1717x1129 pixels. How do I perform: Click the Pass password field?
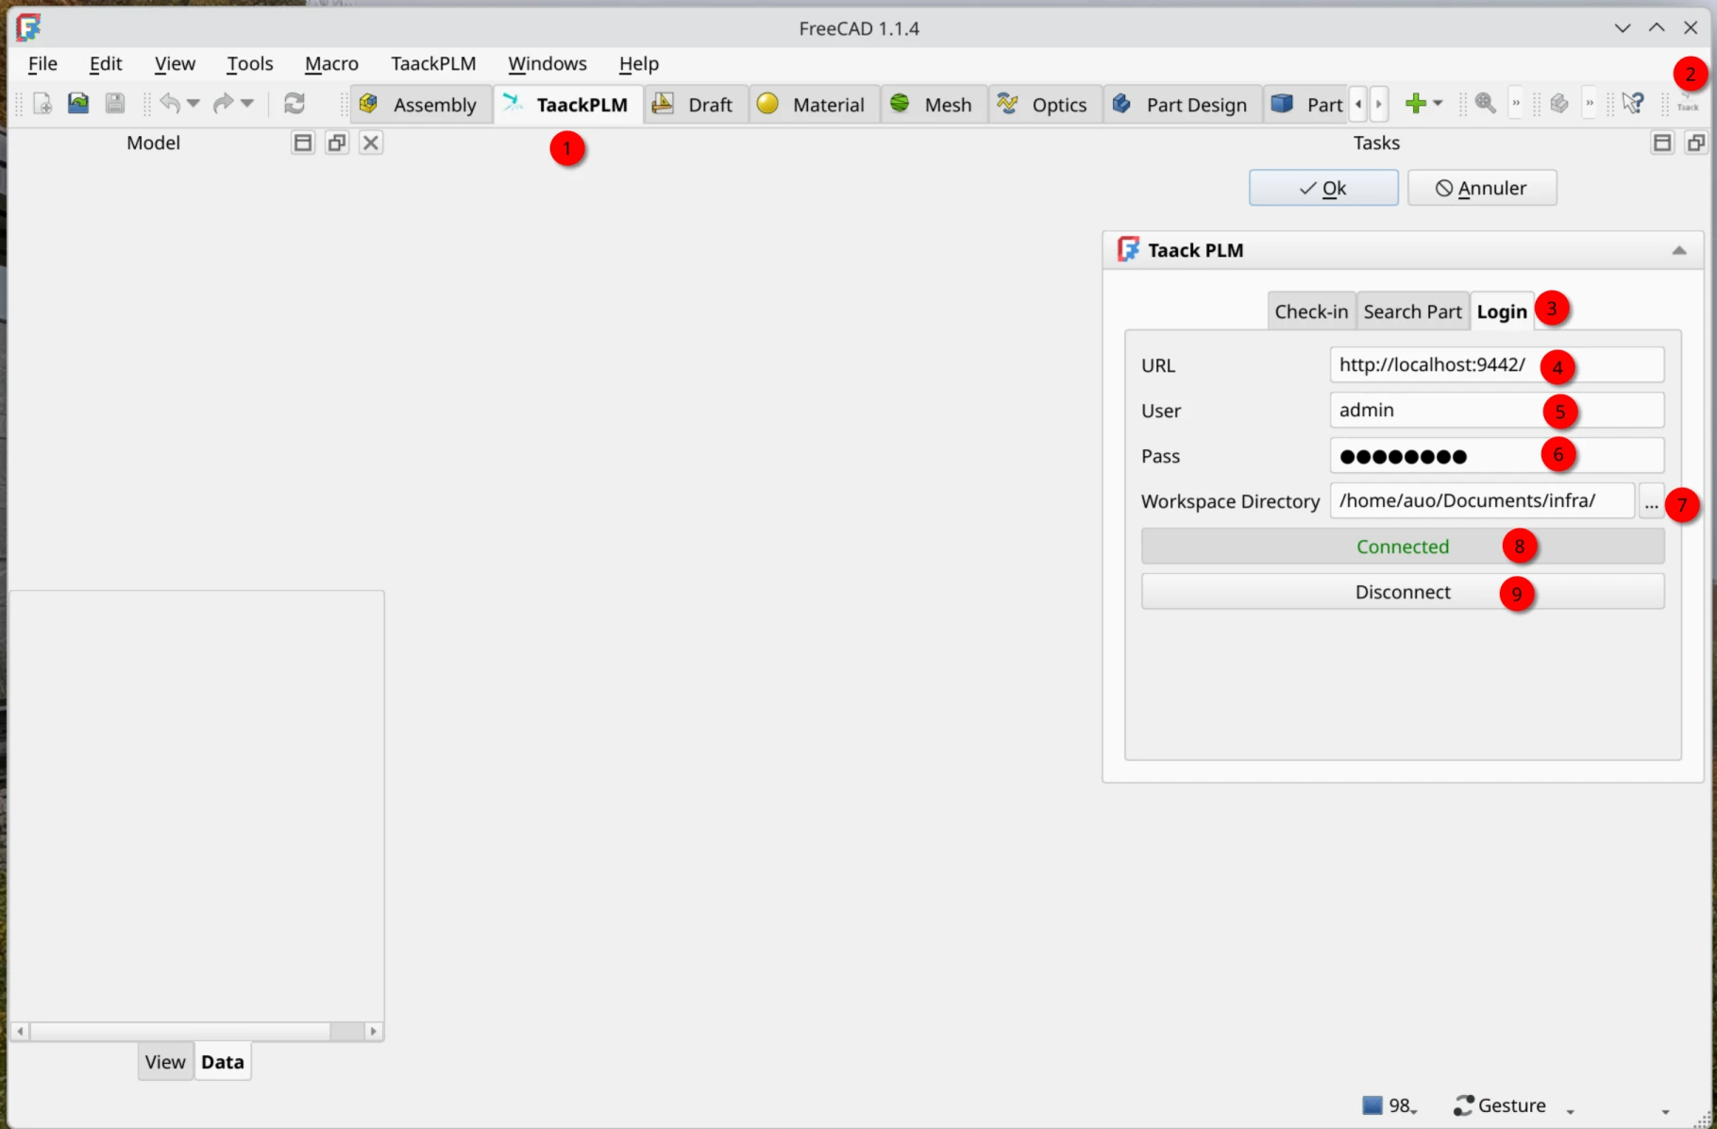point(1497,456)
